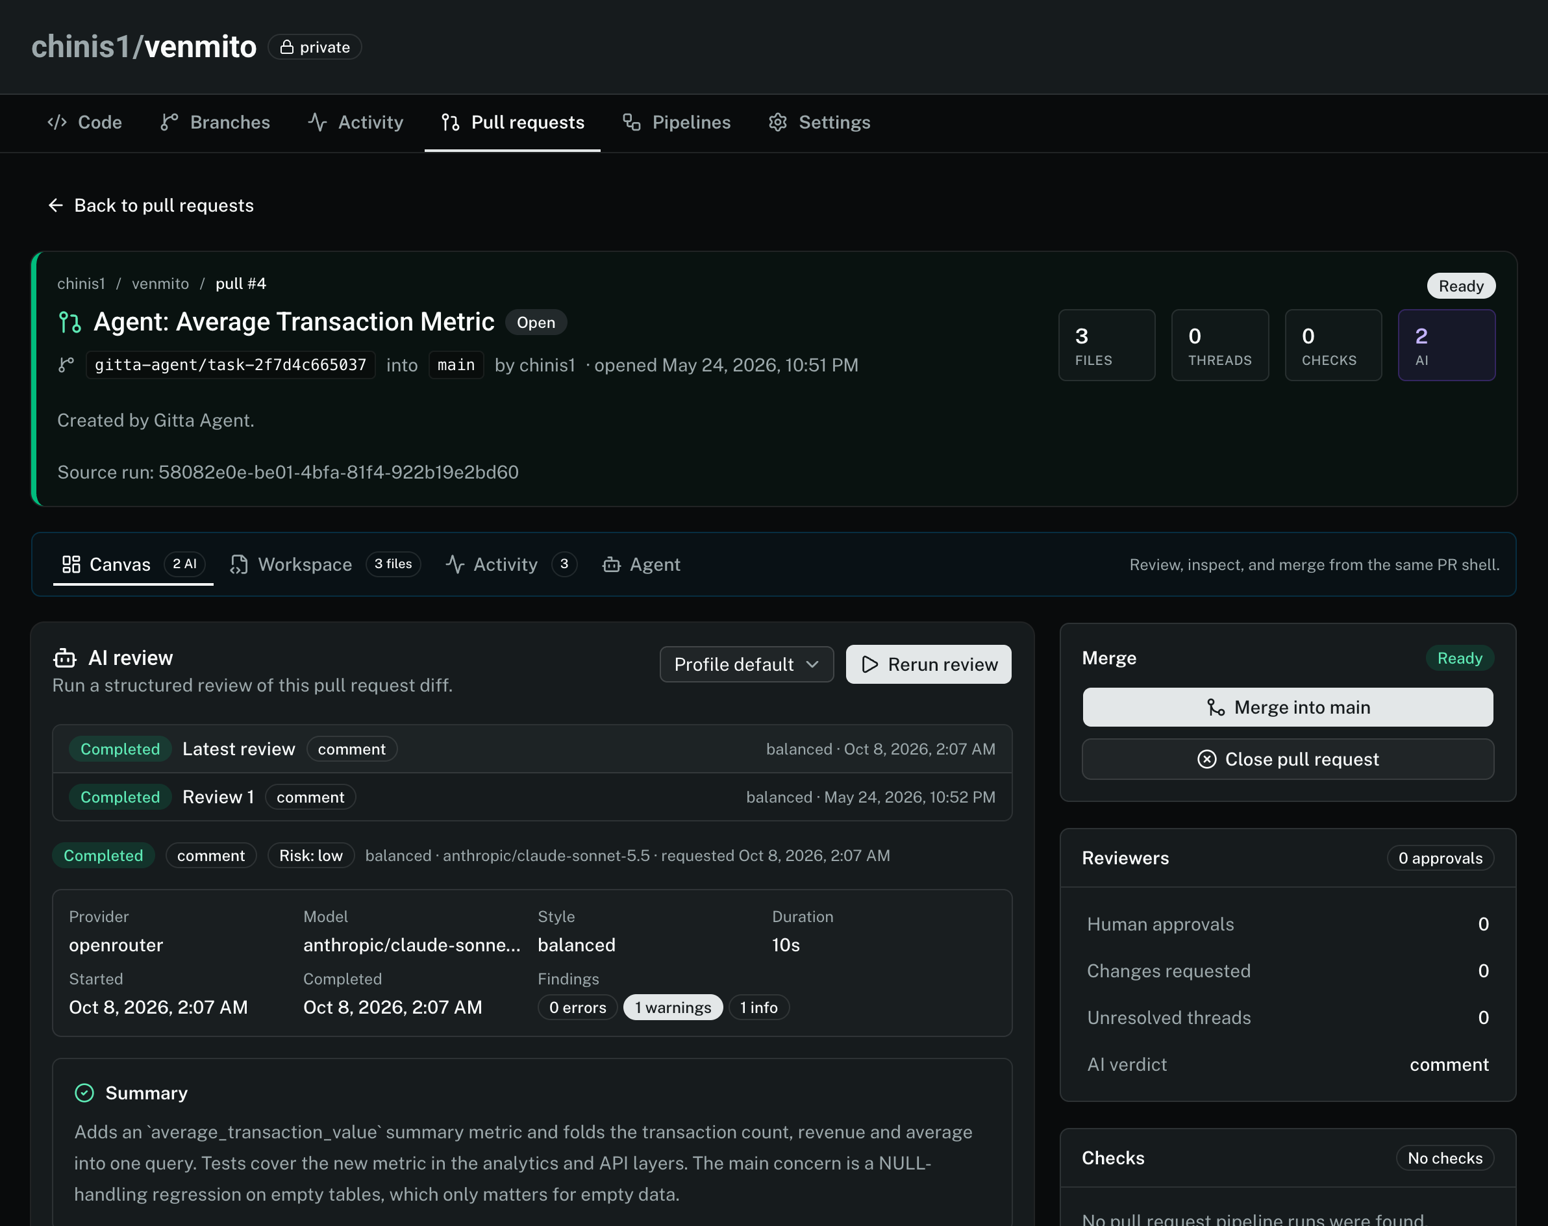Click the Agent robot icon in PR tabs
Image resolution: width=1548 pixels, height=1226 pixels.
pos(612,565)
